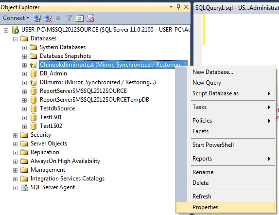Expand the Replication folder

click(x=15, y=153)
